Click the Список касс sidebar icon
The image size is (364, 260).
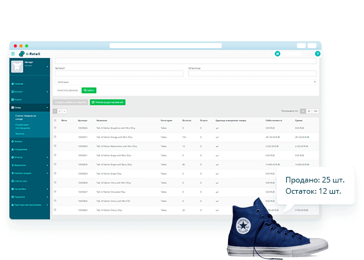pos(13,181)
